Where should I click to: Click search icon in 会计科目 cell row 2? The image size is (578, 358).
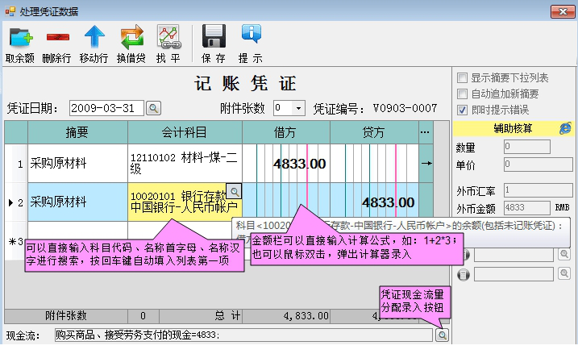(x=234, y=191)
